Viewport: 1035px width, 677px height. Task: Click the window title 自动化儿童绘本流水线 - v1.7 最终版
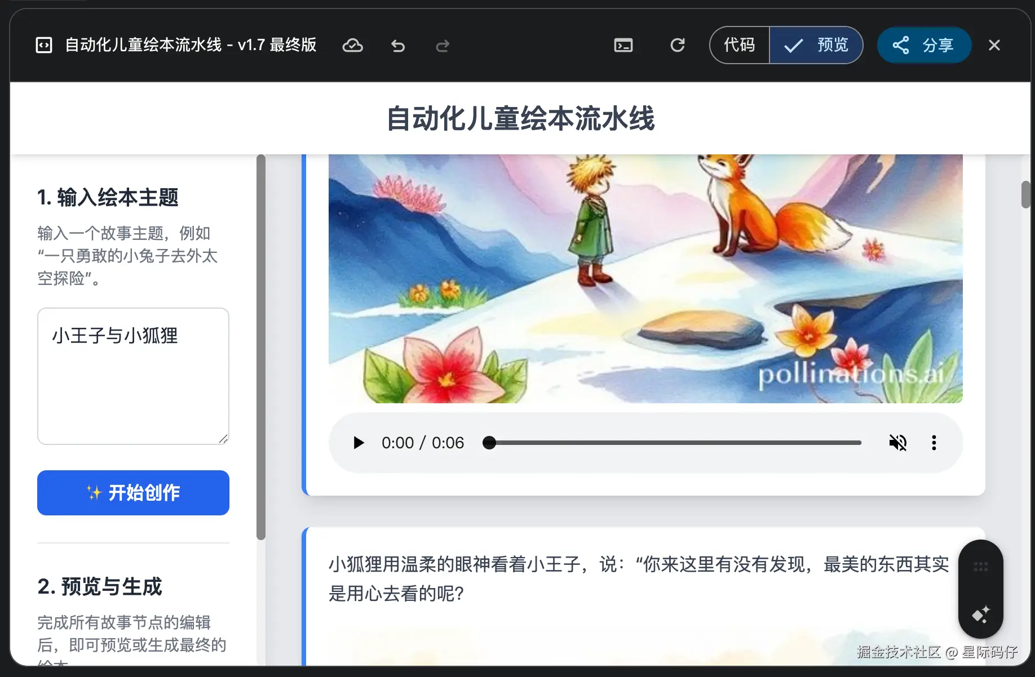[x=191, y=45]
